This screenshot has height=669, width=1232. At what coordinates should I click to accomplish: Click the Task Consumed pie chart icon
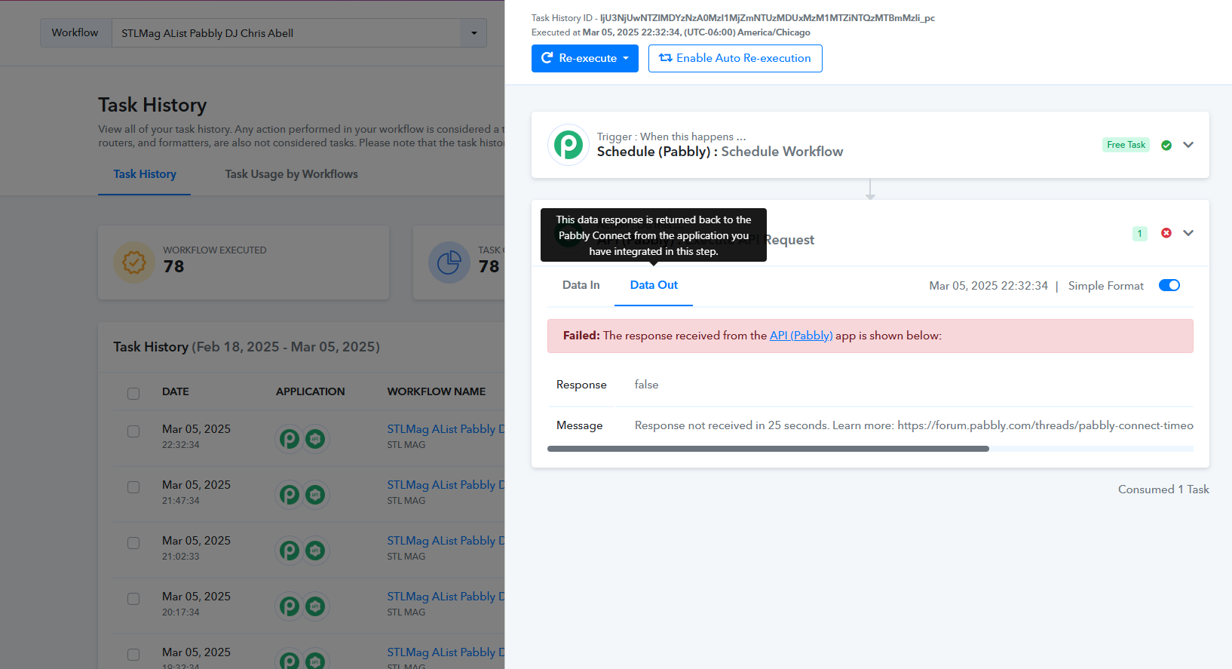[x=449, y=262]
